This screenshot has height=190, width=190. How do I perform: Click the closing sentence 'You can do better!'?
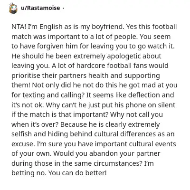click(77, 173)
